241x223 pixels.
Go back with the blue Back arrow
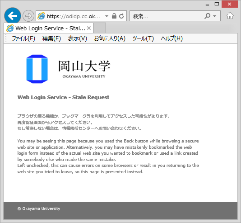[13, 16]
